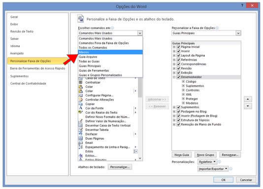Open Barra de Ferramentas de Acesso Rápido
263x189 pixels.
[37, 68]
